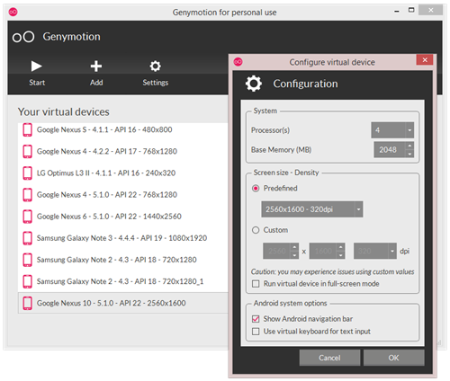Click the custom height 1600 field
Screen dimensions: 450x381
323,251
